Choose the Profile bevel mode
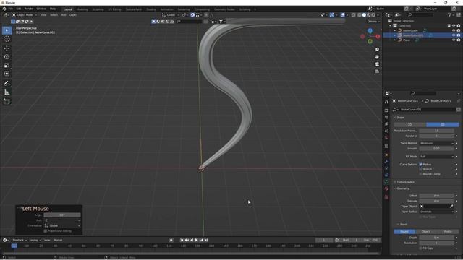The height and width of the screenshot is (260, 463). (x=448, y=232)
